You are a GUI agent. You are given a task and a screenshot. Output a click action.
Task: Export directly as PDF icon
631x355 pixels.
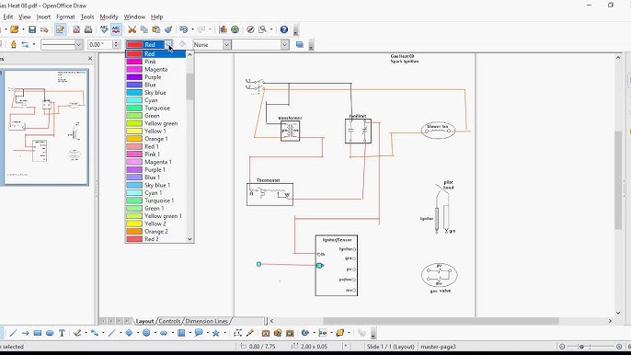pyautogui.click(x=76, y=29)
